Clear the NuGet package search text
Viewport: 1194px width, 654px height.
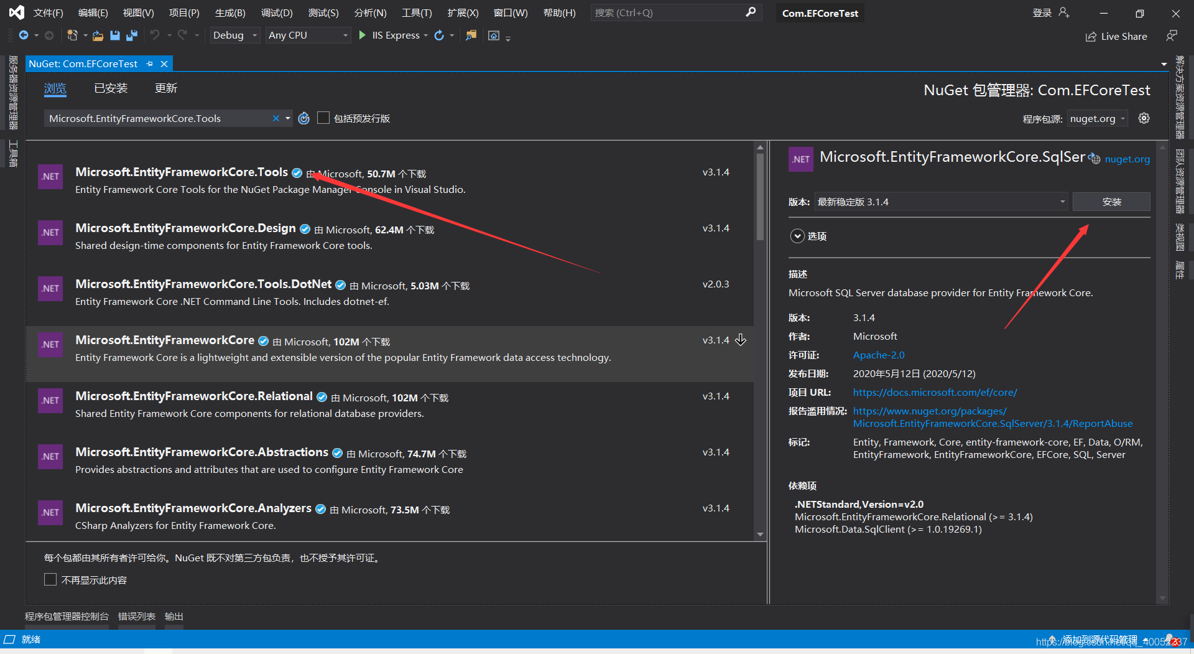pyautogui.click(x=276, y=118)
